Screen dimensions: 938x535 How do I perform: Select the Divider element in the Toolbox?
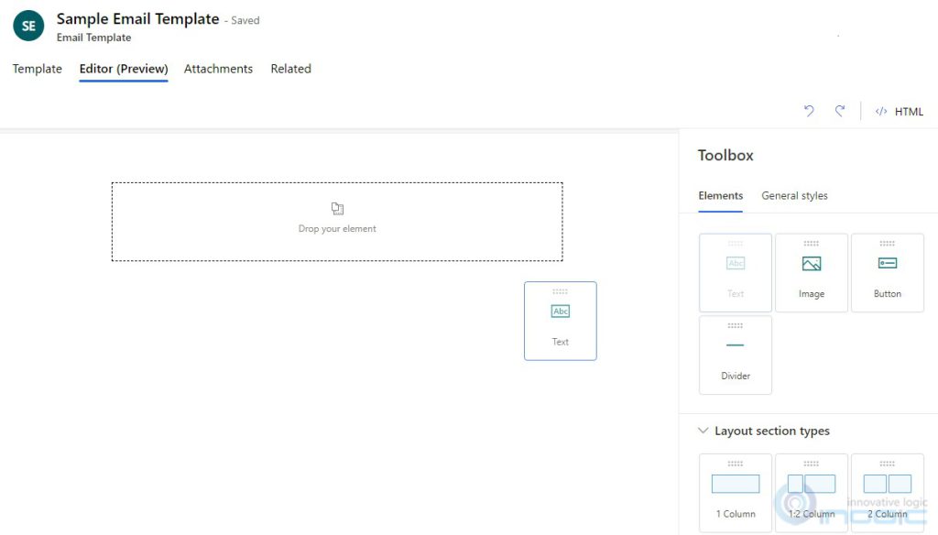(735, 354)
